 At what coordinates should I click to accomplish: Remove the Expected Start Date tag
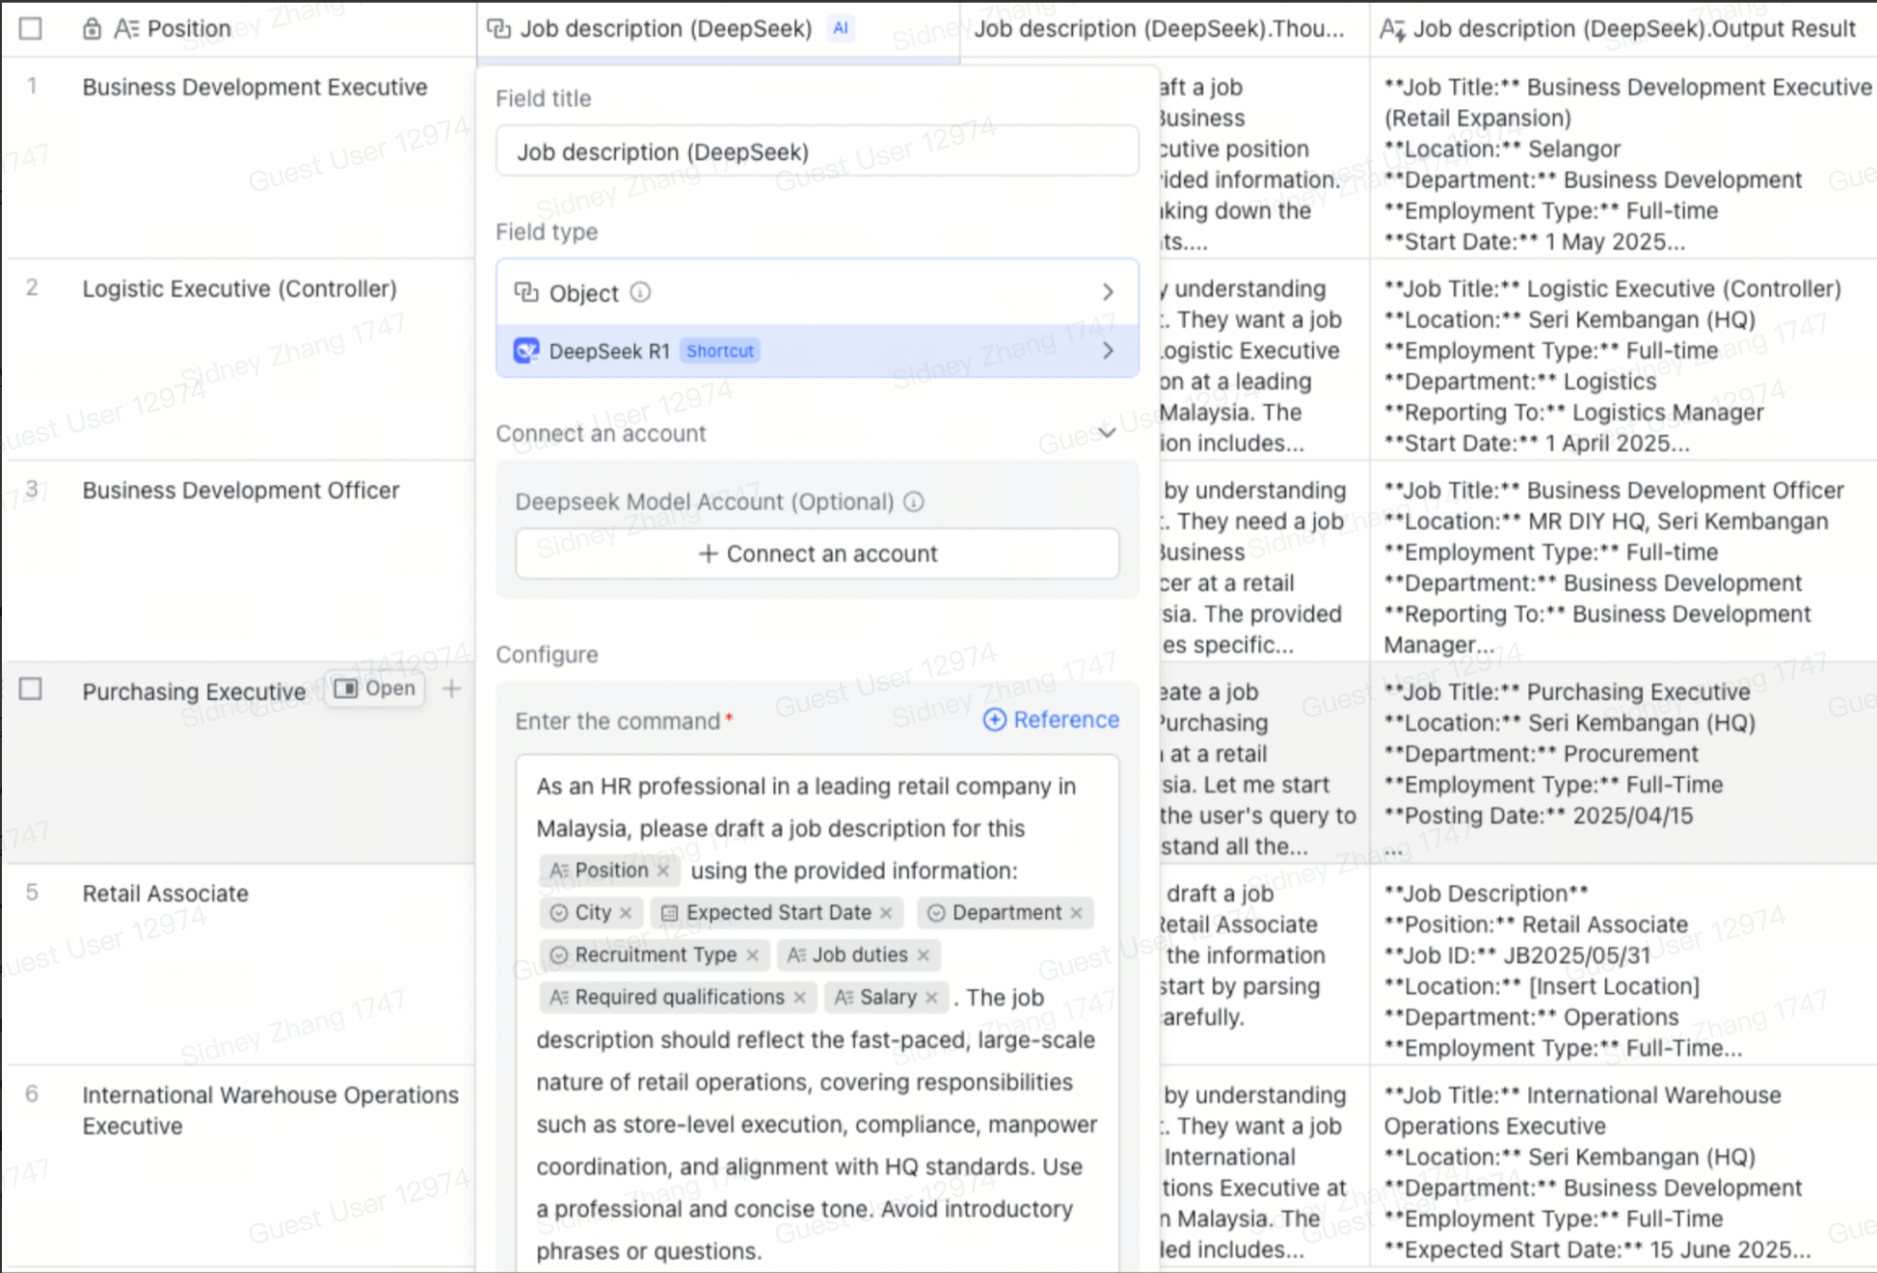coord(886,913)
